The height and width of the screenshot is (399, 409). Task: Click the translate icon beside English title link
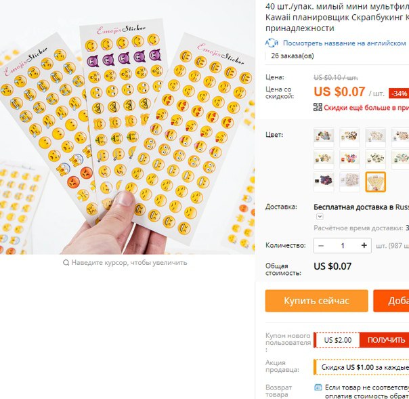click(x=272, y=43)
